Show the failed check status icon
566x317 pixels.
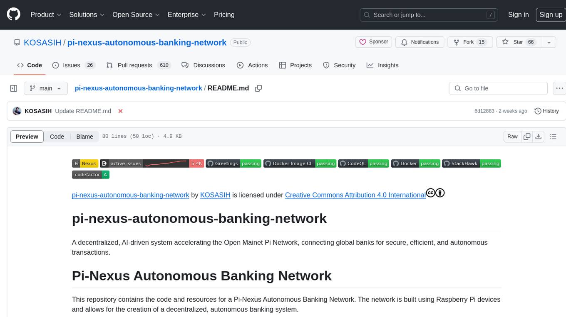120,111
